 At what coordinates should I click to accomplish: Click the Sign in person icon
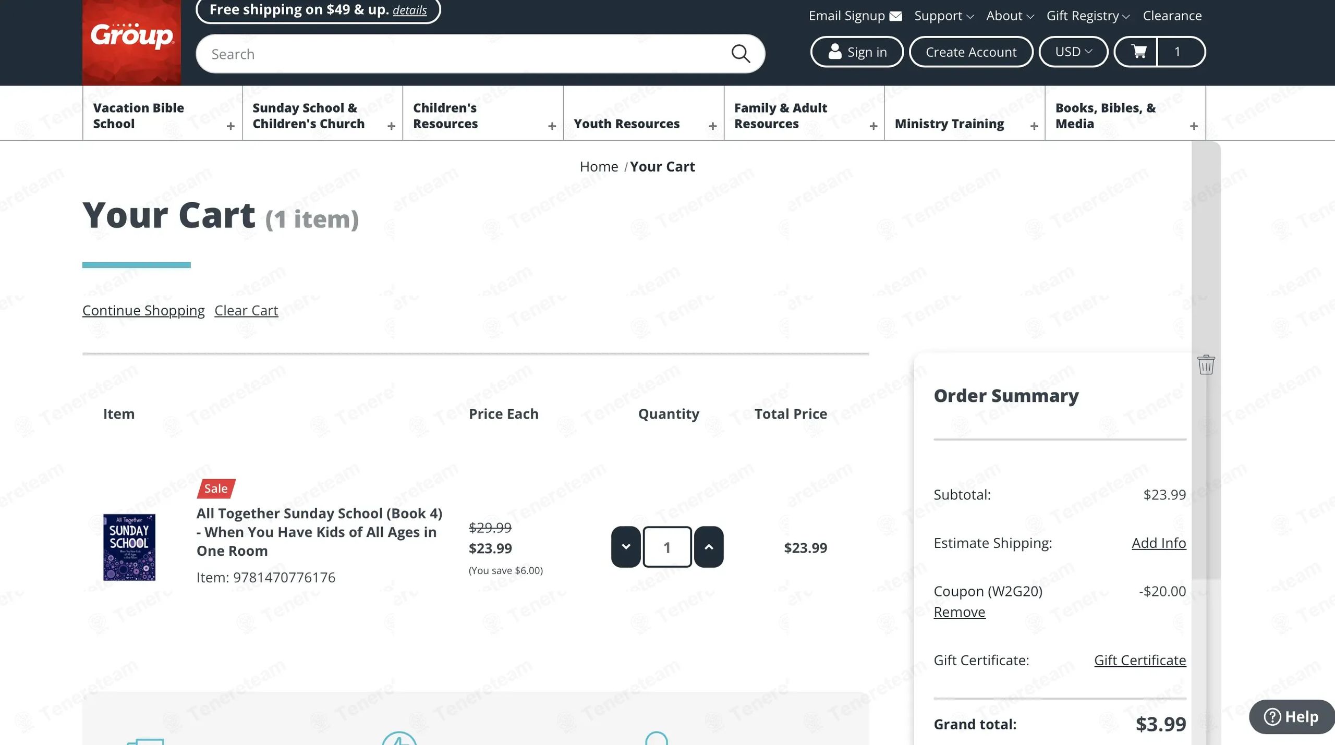[835, 52]
